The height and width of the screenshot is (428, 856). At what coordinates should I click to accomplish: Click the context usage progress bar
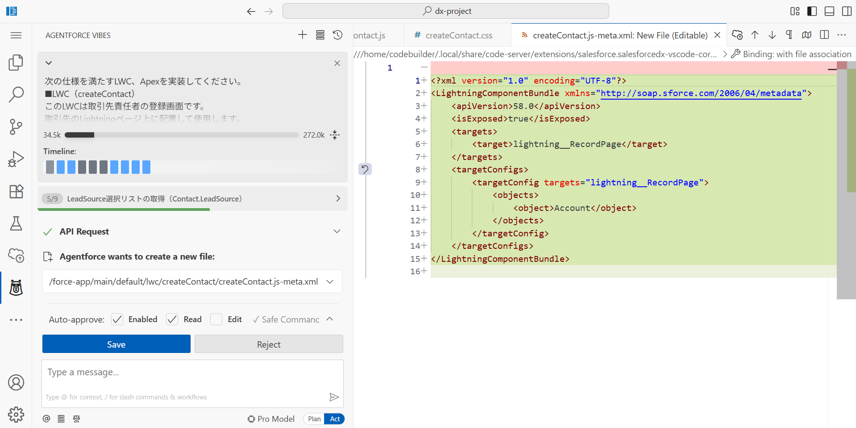(x=181, y=134)
